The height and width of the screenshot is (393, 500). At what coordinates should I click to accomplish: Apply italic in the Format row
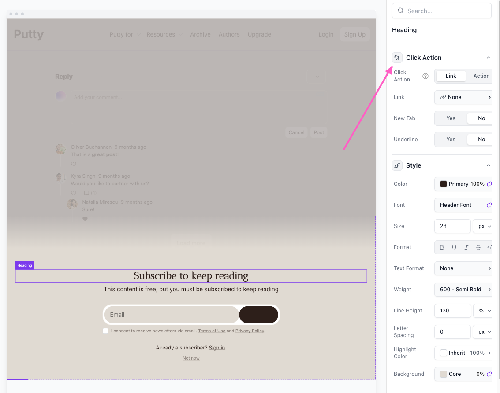(x=466, y=247)
